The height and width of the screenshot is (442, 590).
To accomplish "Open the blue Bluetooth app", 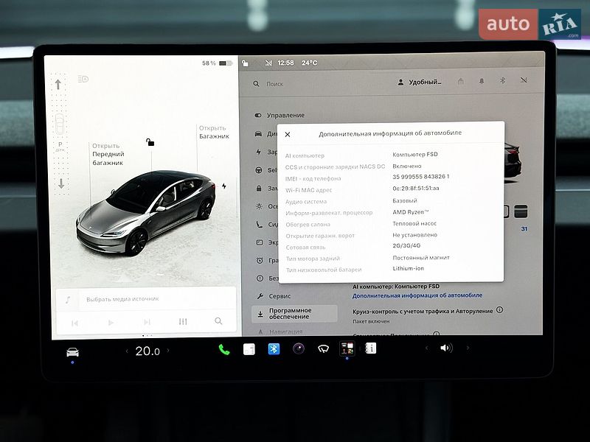I will click(x=274, y=348).
